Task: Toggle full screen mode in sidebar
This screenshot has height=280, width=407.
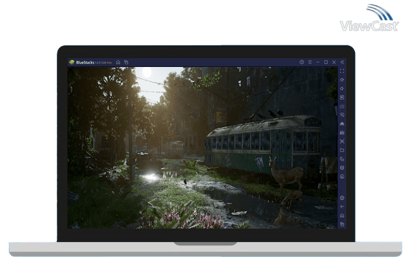Action: 342,71
